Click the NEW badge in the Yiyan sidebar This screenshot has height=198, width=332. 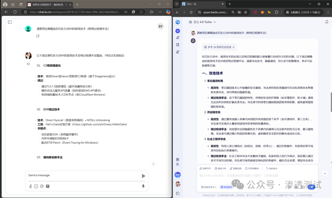tap(178, 175)
